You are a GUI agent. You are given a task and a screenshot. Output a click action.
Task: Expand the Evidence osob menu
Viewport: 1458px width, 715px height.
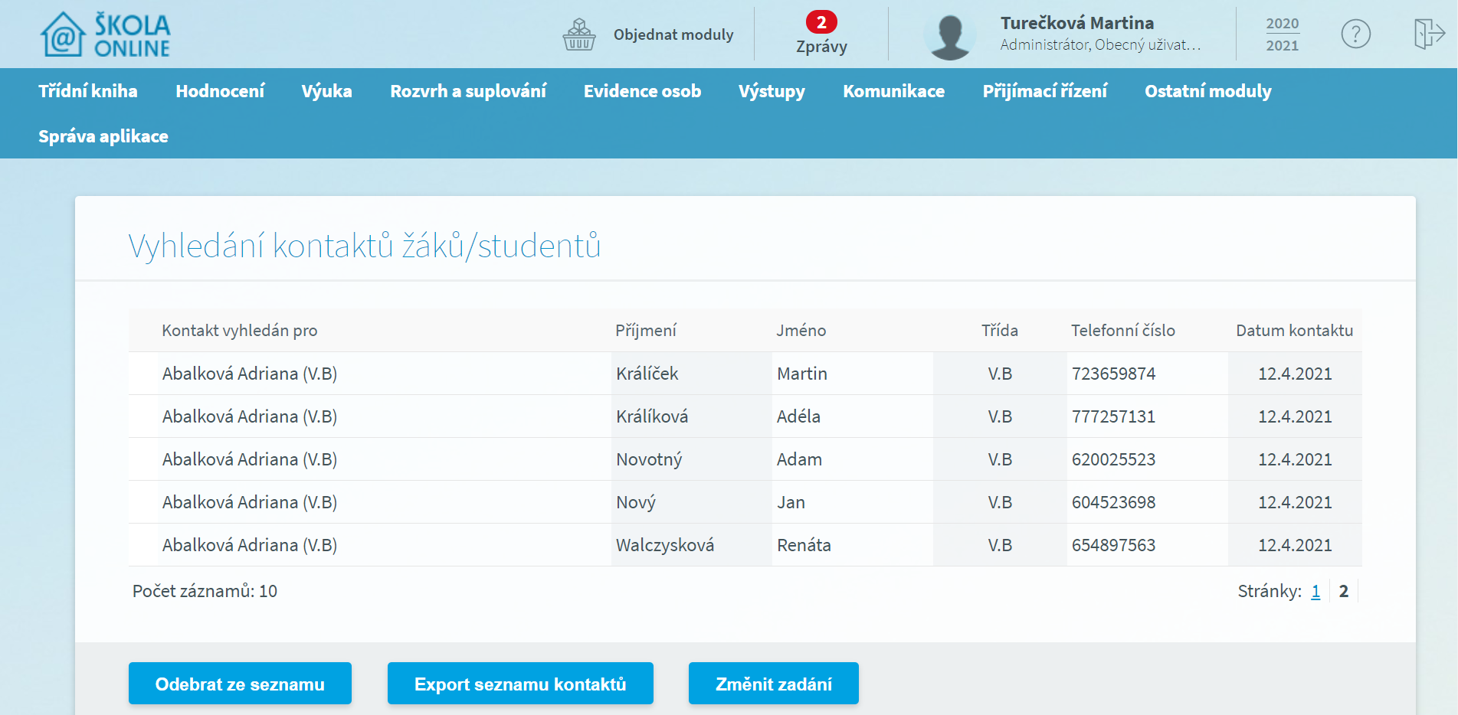click(642, 91)
